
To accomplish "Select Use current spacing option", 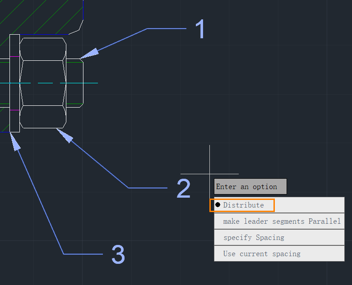I will tap(279, 253).
